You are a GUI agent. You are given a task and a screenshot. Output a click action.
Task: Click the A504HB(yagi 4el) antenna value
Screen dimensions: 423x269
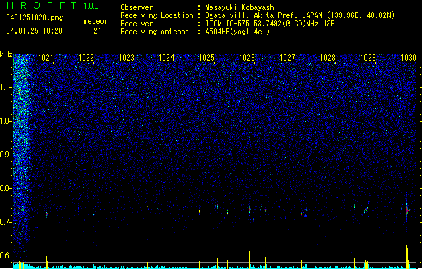(237, 32)
